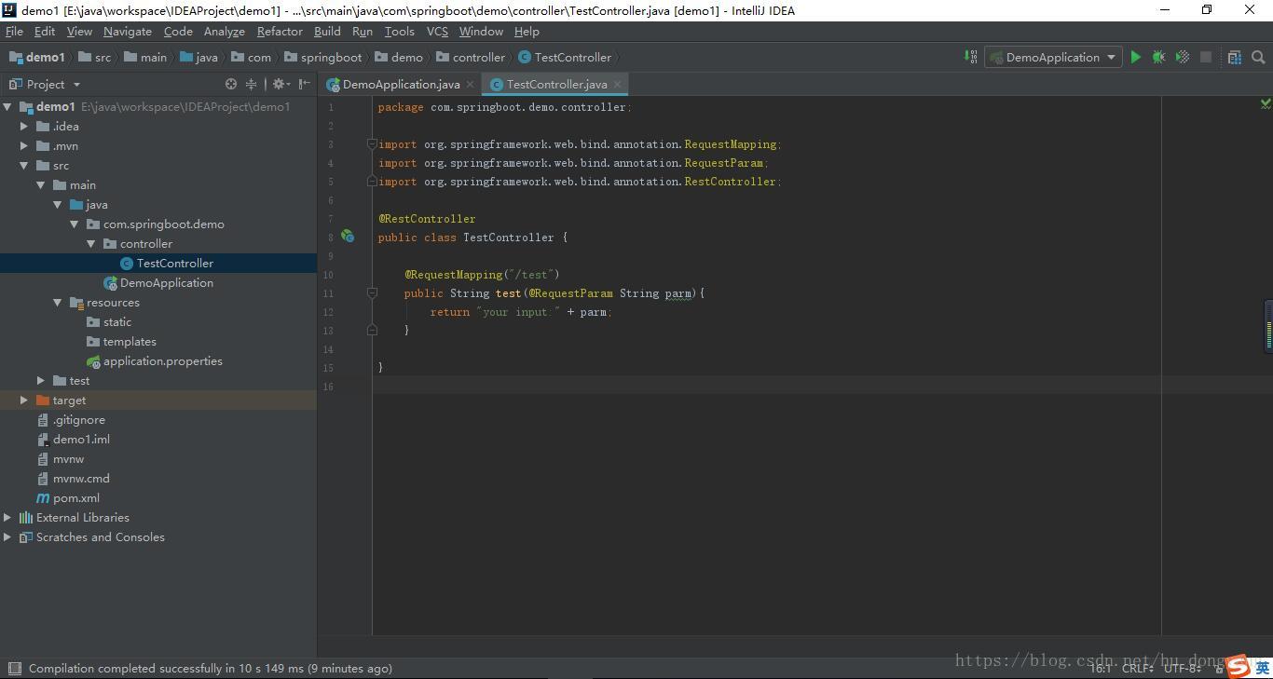Open Project panel settings gear

coord(279,84)
